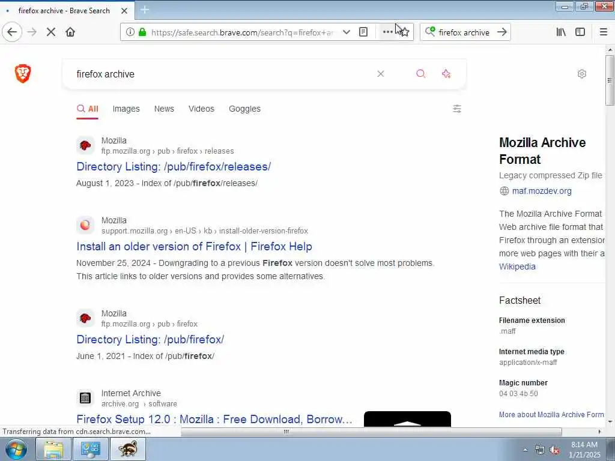
Task: Click the Firefox search bar text field
Action: (x=464, y=32)
